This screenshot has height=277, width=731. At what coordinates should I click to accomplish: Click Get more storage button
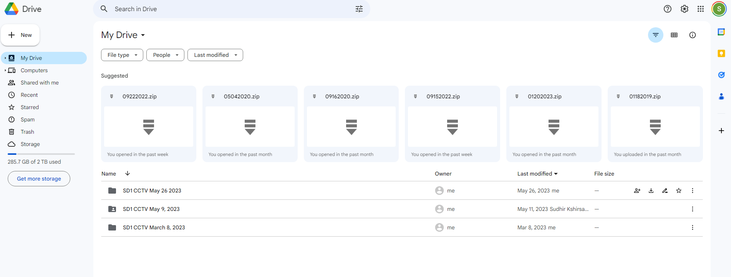tap(39, 179)
